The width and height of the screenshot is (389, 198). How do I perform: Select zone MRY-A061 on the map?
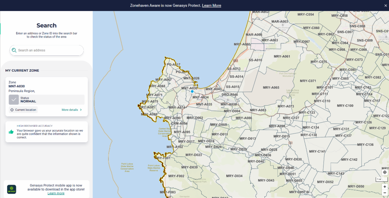(x=281, y=56)
